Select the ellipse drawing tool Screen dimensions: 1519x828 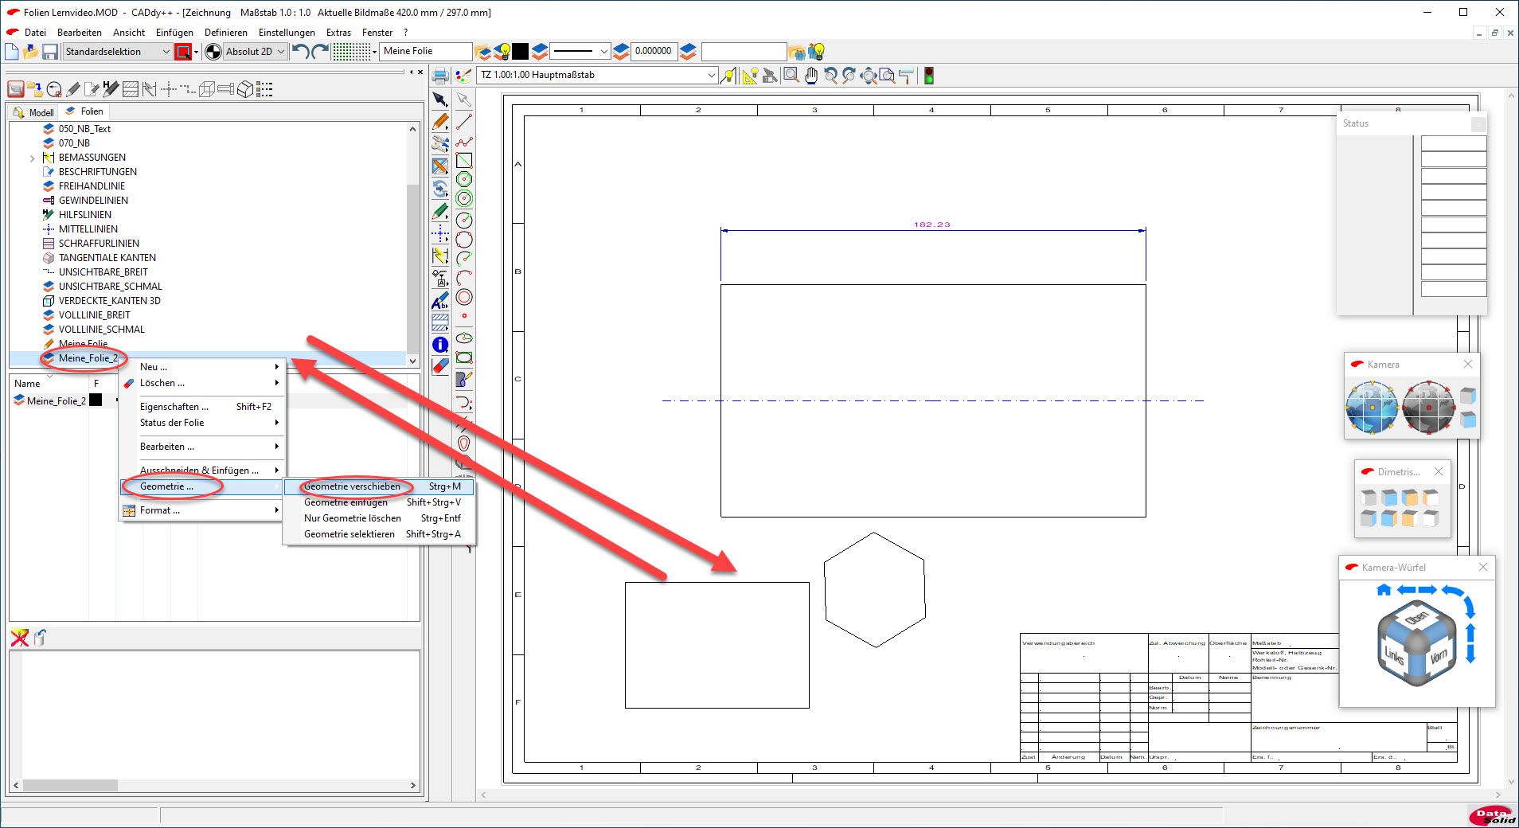[x=464, y=338]
